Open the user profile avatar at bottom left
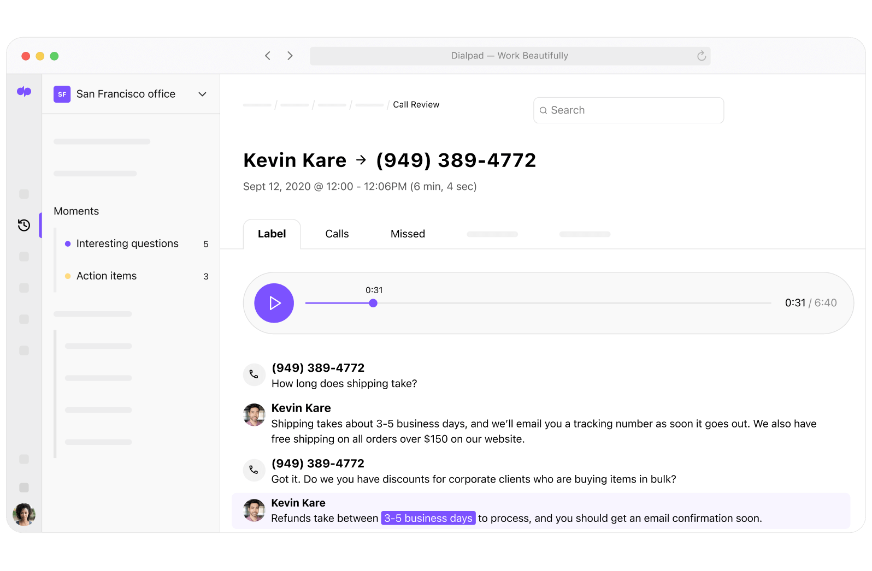Viewport: 872px width, 571px height. (x=24, y=514)
